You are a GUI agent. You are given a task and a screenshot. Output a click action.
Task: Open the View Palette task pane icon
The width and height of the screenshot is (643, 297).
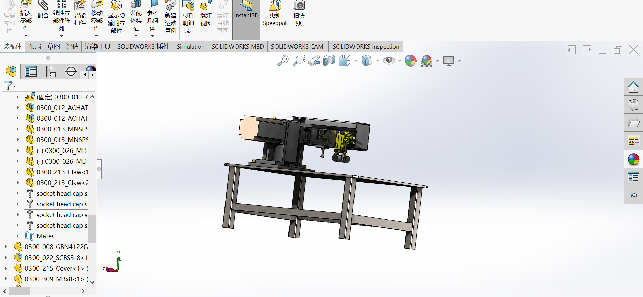tap(633, 141)
